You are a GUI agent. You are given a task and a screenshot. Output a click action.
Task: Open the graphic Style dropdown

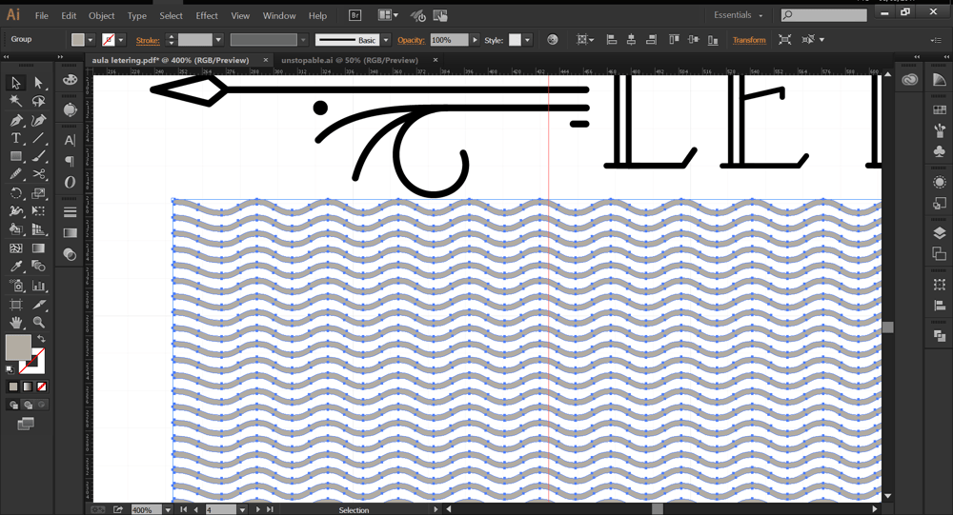(x=527, y=40)
